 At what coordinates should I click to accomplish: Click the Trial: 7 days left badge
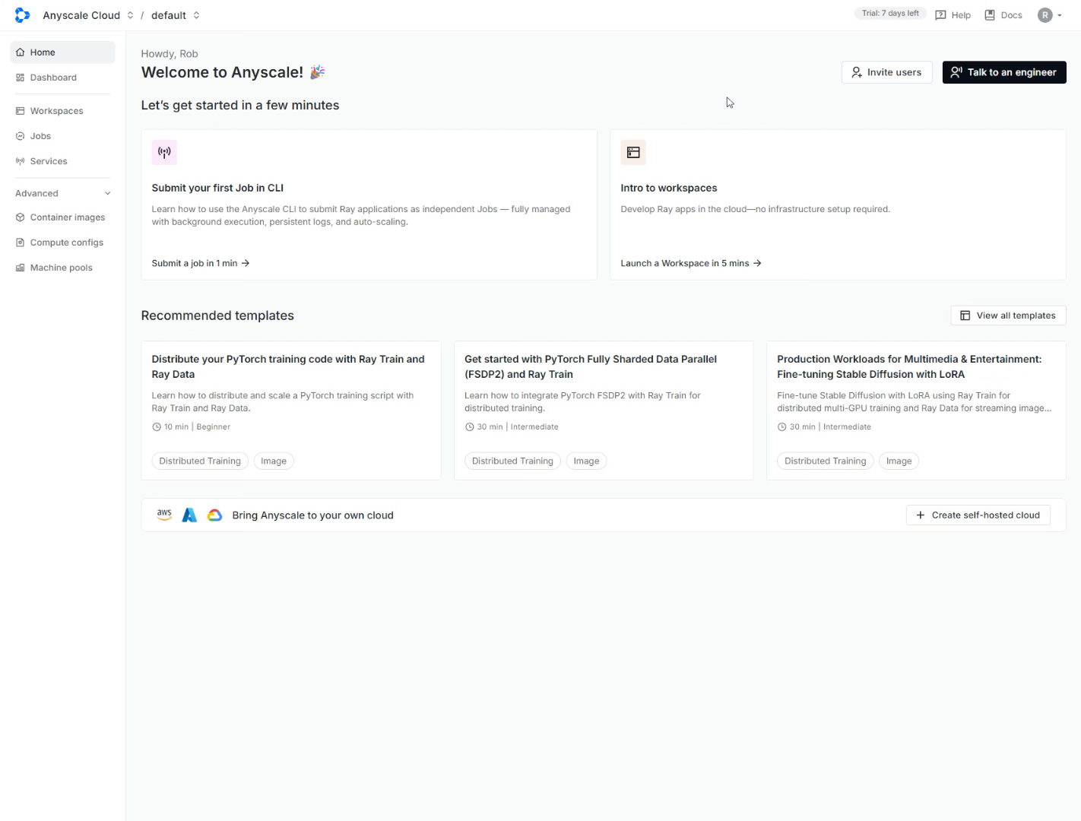click(890, 14)
